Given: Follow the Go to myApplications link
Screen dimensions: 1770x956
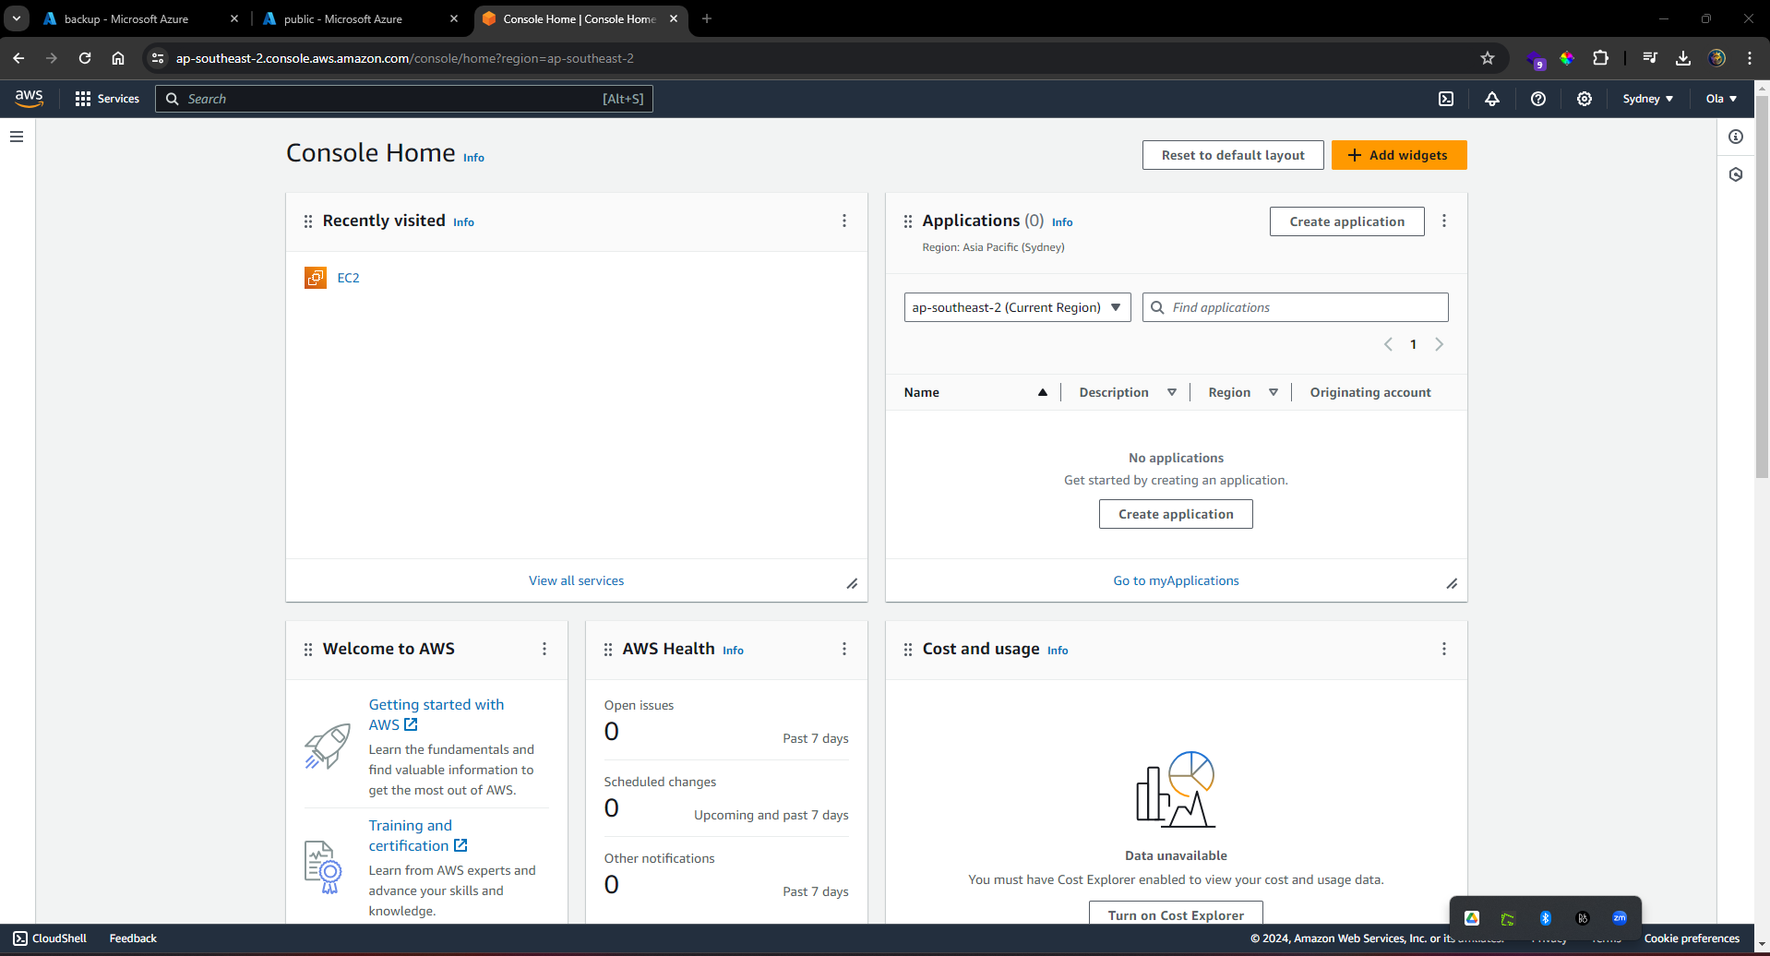Looking at the screenshot, I should [x=1176, y=580].
